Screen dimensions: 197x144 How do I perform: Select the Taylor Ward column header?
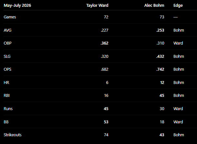pos(97,5)
